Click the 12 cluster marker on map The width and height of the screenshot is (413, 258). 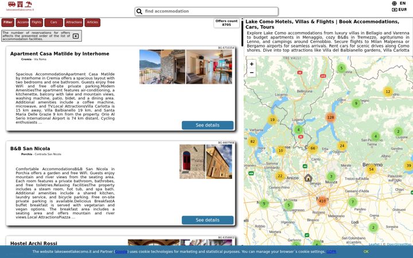click(388, 92)
